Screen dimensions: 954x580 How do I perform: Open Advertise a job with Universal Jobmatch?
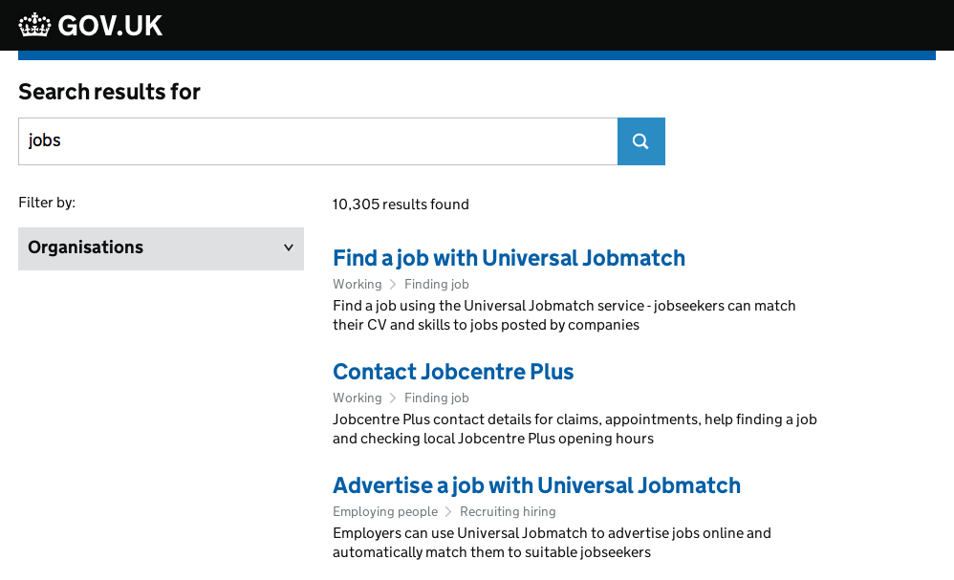[536, 485]
